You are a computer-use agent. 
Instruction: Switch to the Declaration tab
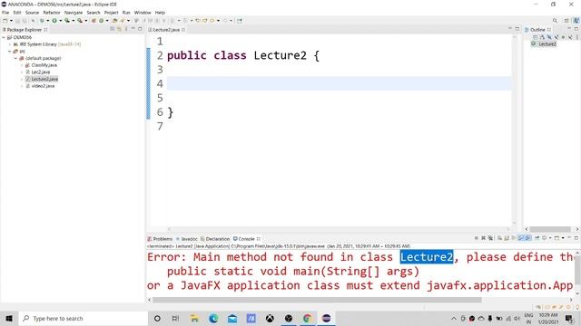pos(215,239)
